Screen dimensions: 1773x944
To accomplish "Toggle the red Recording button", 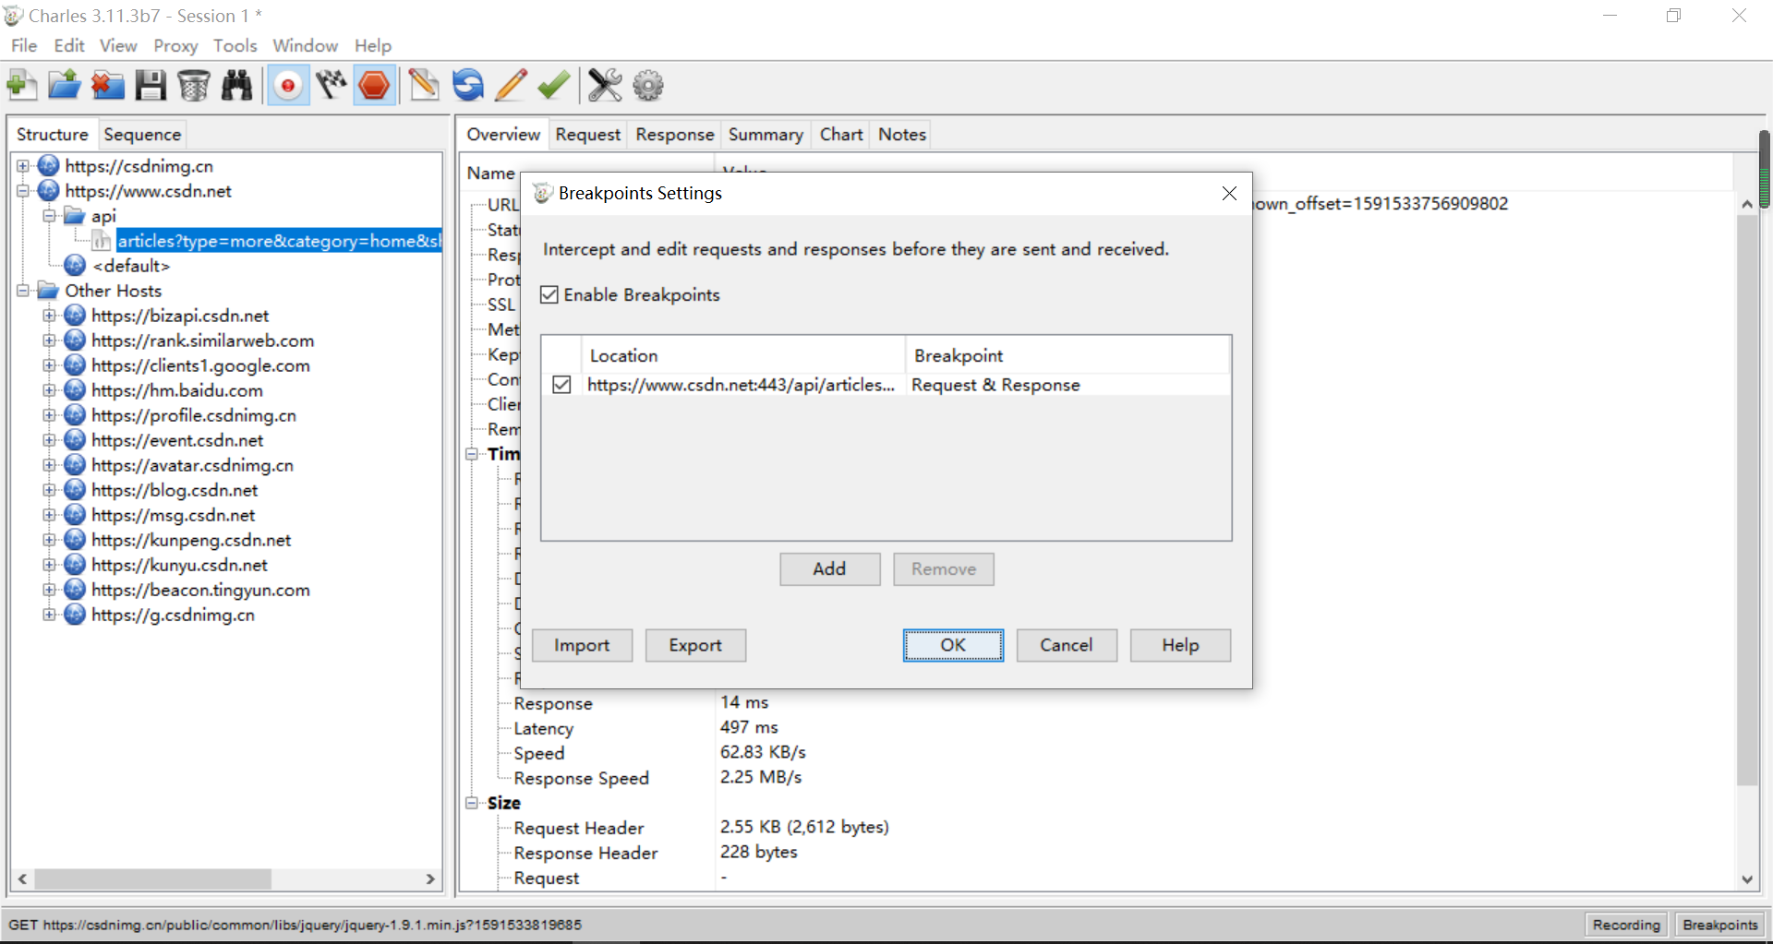I will click(288, 86).
